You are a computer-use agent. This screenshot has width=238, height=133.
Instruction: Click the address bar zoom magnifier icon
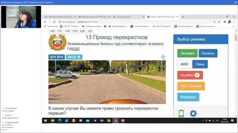(x=214, y=22)
